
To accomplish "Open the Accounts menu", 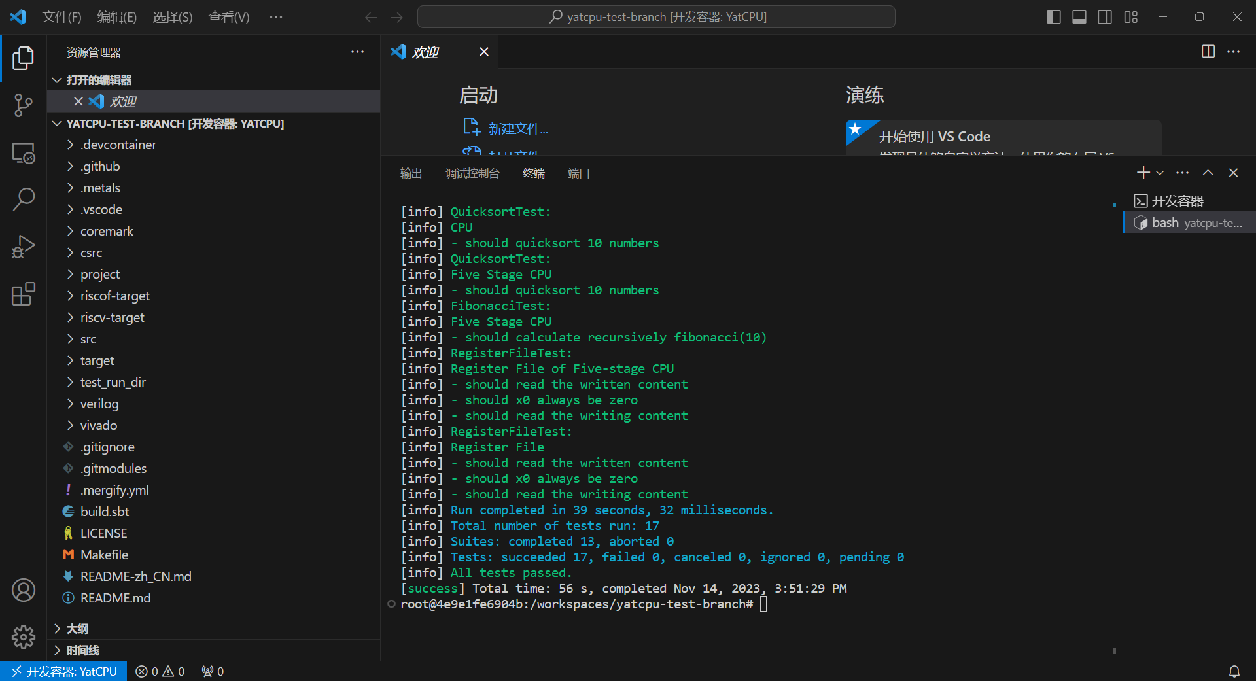I will pyautogui.click(x=24, y=590).
